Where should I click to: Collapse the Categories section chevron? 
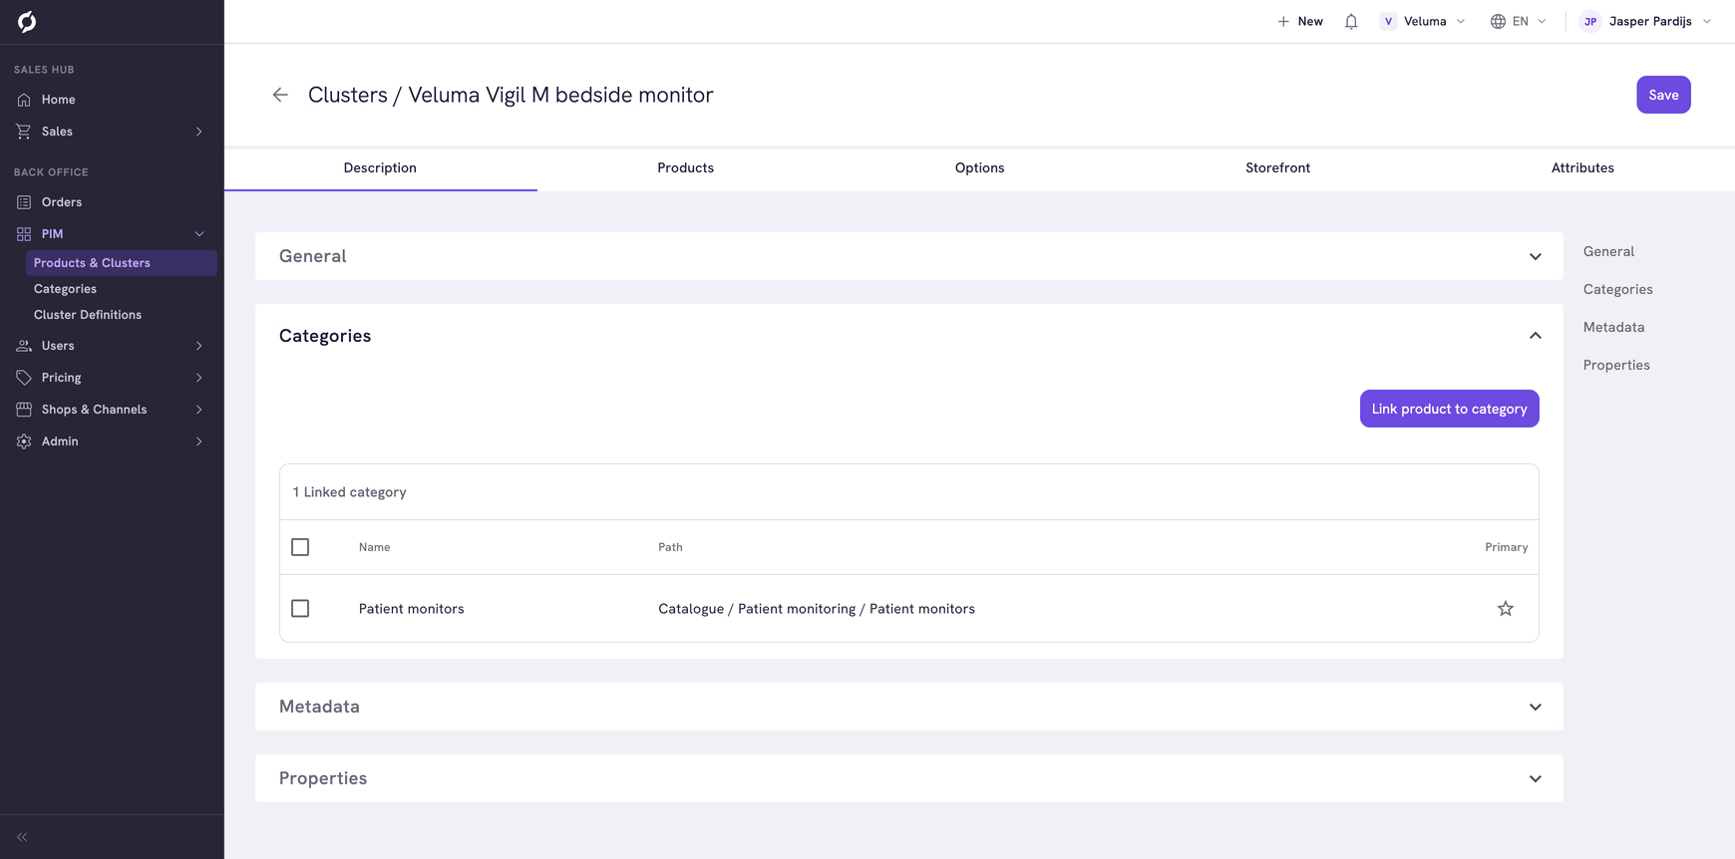coord(1536,336)
